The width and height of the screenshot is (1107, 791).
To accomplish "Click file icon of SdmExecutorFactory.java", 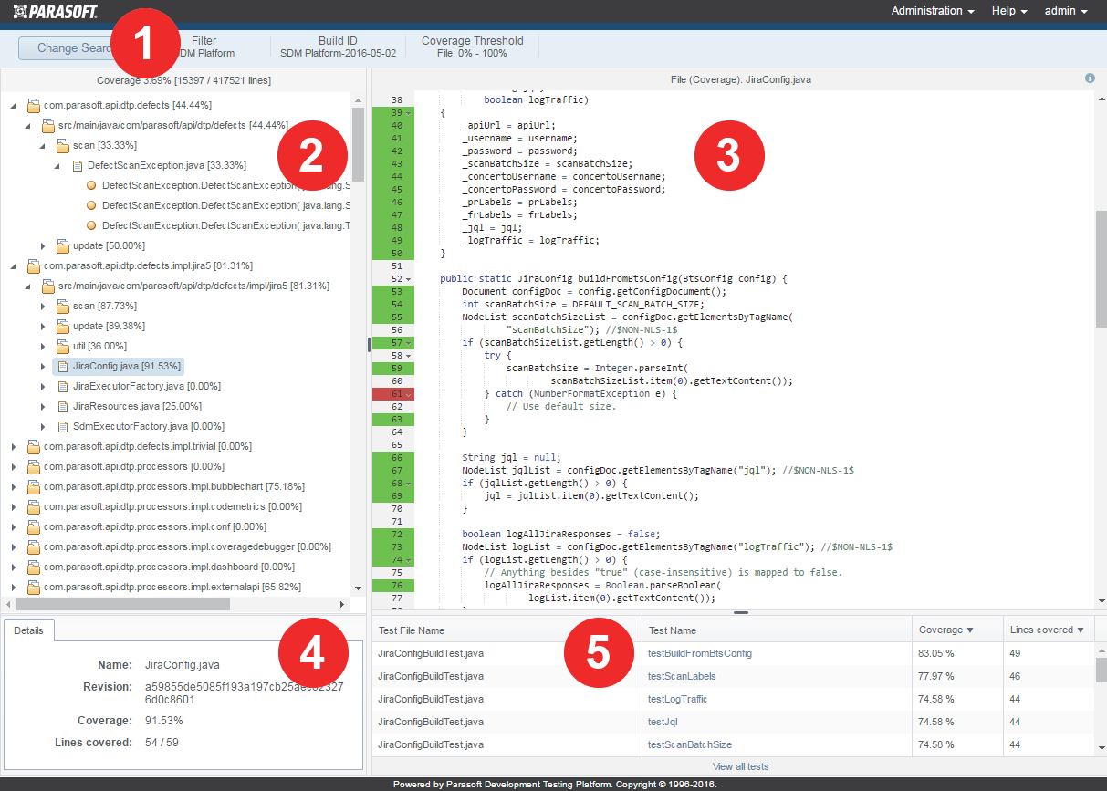I will click(x=63, y=426).
